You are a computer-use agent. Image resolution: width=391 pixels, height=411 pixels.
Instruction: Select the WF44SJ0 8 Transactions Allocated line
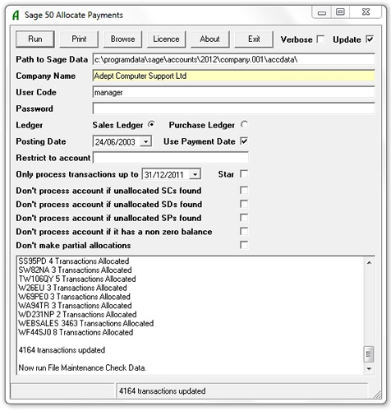tap(76, 332)
